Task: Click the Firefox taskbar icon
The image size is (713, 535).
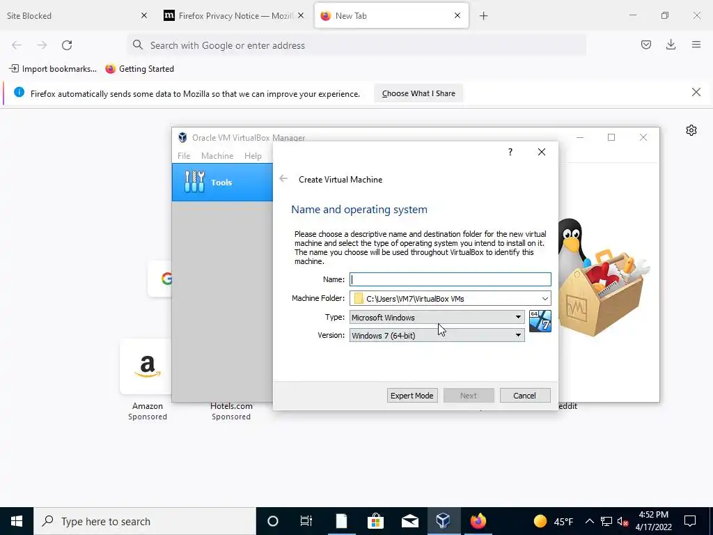Action: [x=478, y=521]
